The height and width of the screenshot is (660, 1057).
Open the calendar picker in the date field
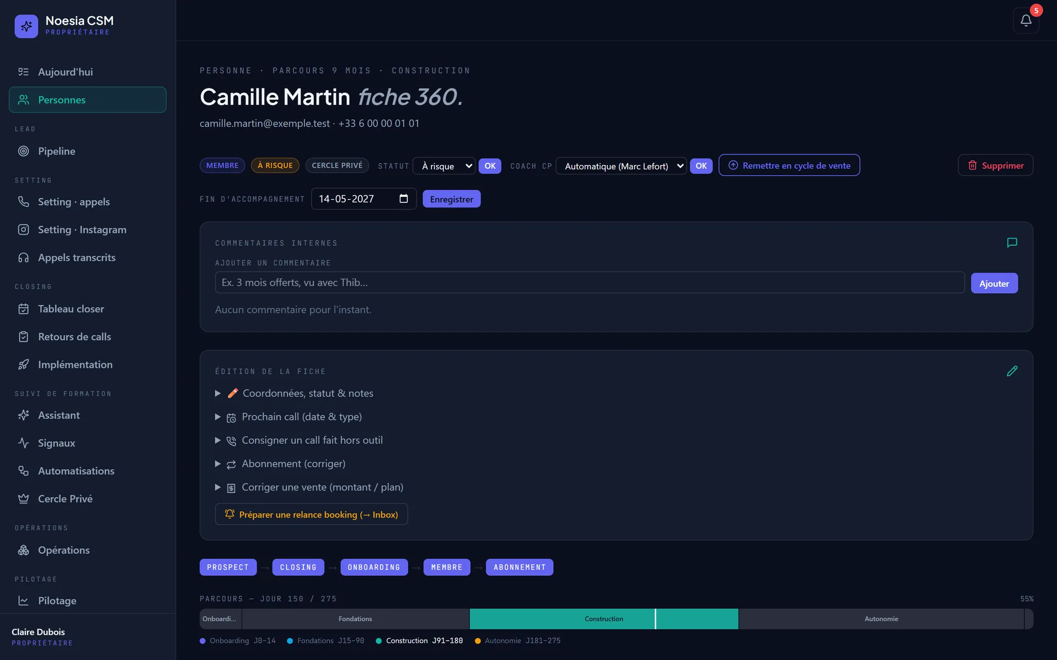[404, 199]
